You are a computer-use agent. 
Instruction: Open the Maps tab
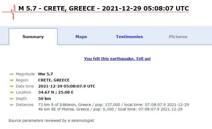81,37
